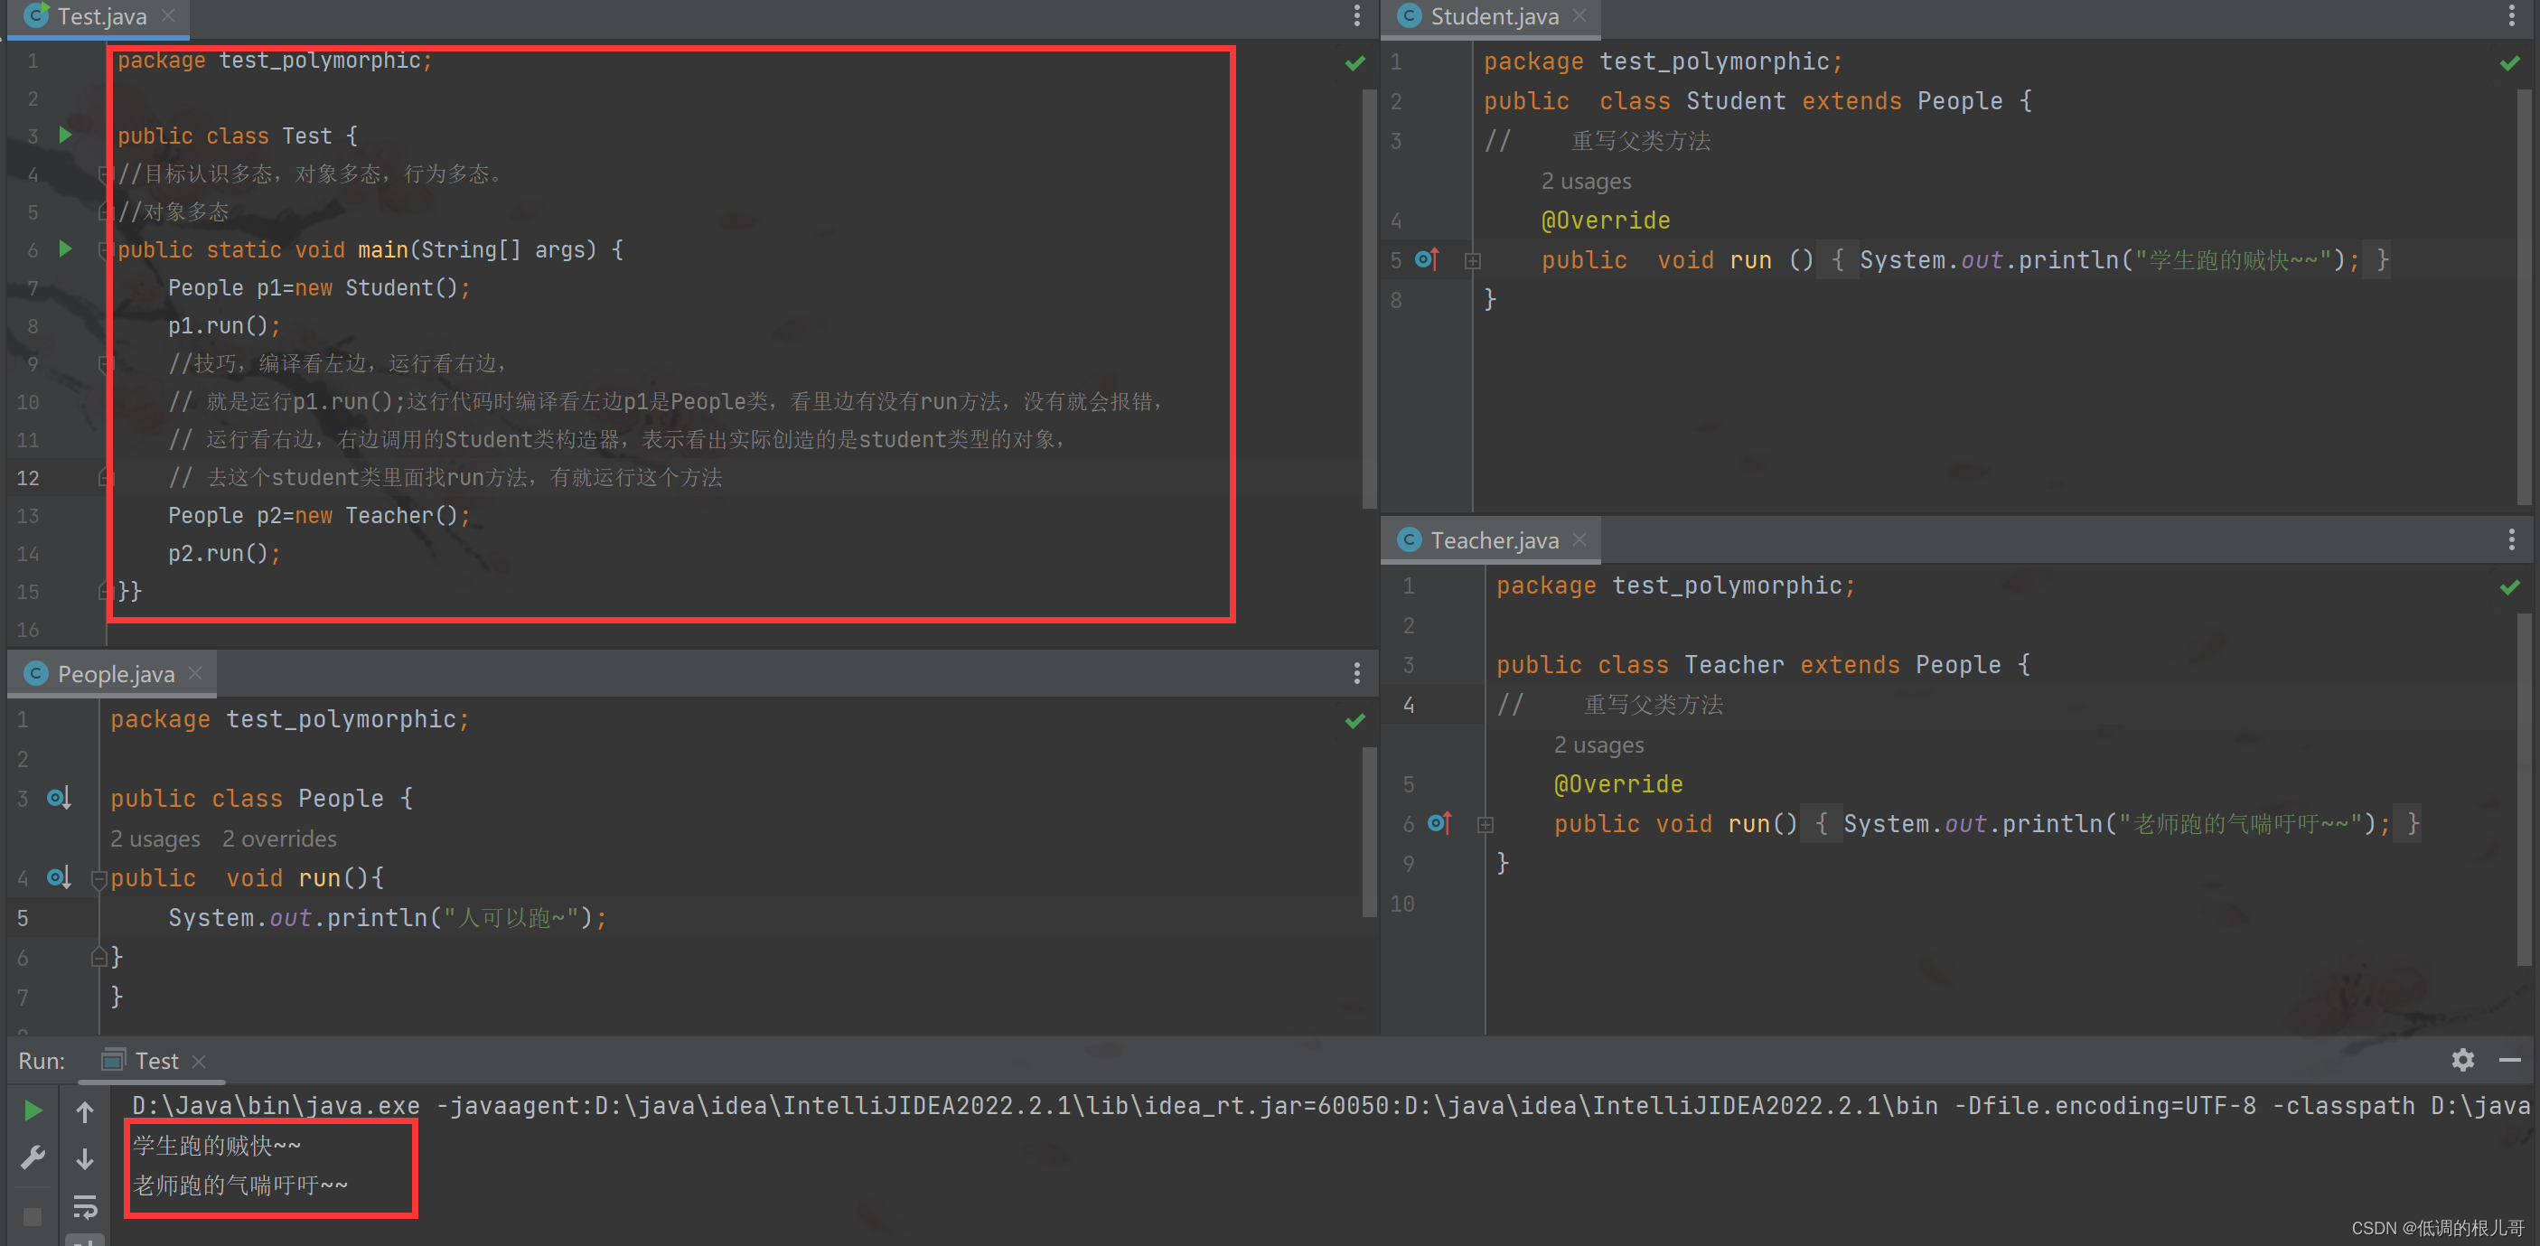Image resolution: width=2540 pixels, height=1246 pixels.
Task: Toggle soft-wrap in Run console
Action: tap(85, 1205)
